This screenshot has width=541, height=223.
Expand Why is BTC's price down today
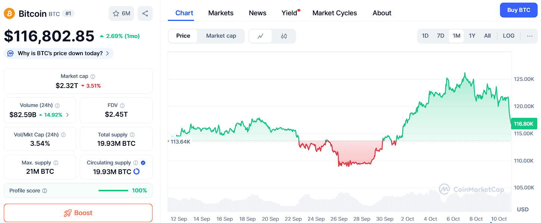coord(59,53)
